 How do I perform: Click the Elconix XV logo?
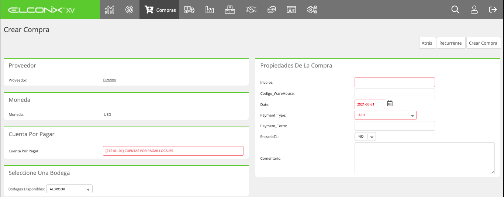click(41, 10)
